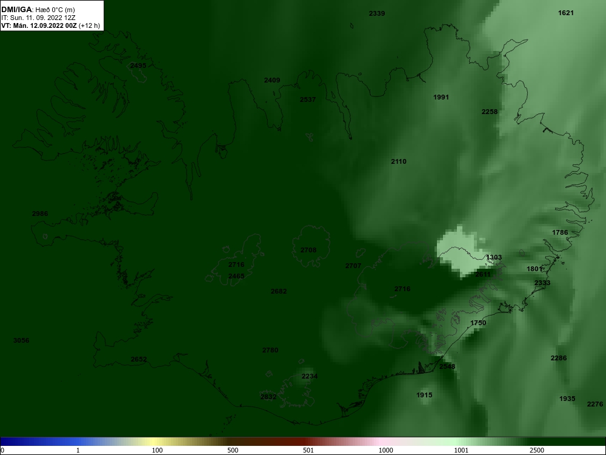
Task: Select the 2707 height value
Action: tap(353, 266)
